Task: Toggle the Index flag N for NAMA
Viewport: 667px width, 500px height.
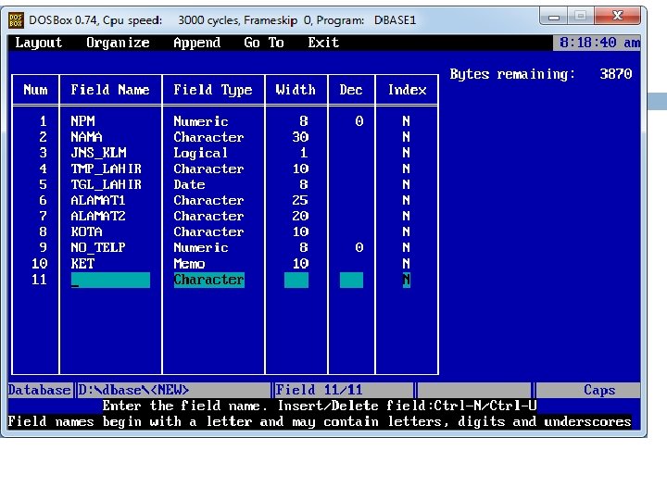Action: coord(407,137)
